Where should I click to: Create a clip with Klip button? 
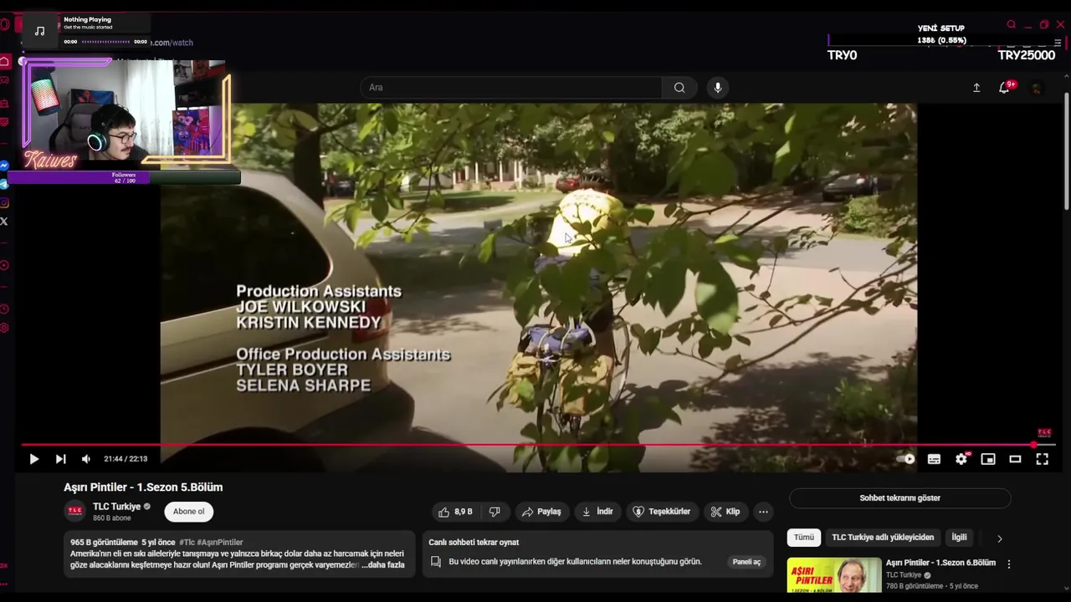[x=725, y=512]
